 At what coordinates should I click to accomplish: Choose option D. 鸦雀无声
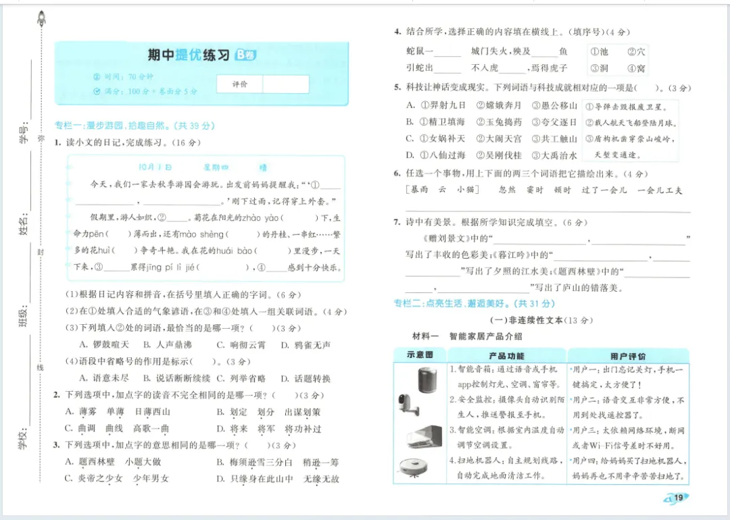[306, 344]
